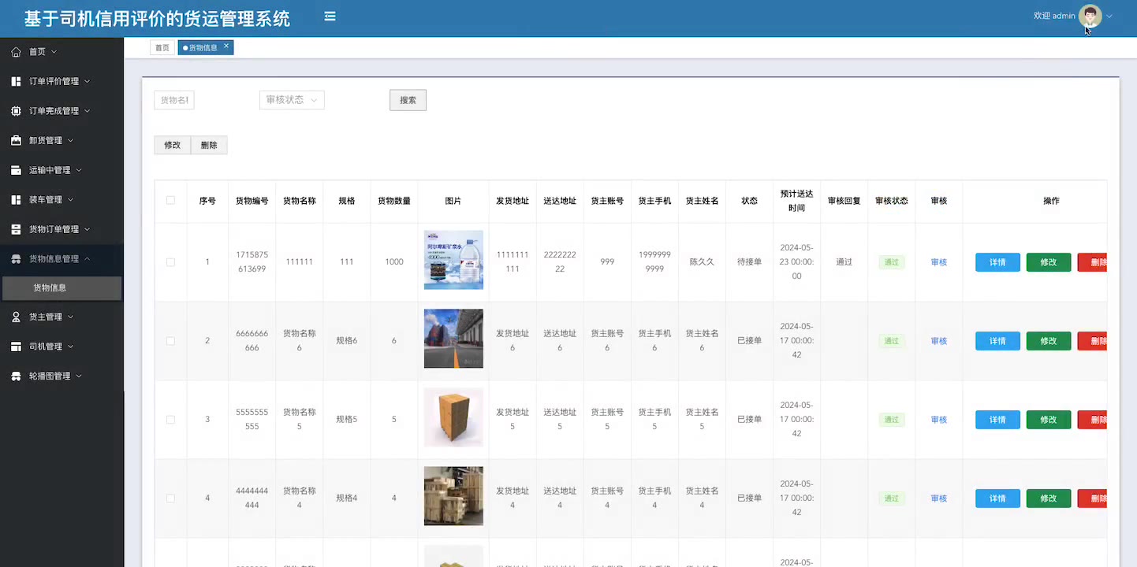Focus the 货物名称 search input
Screen dimensions: 1137x567
point(174,100)
